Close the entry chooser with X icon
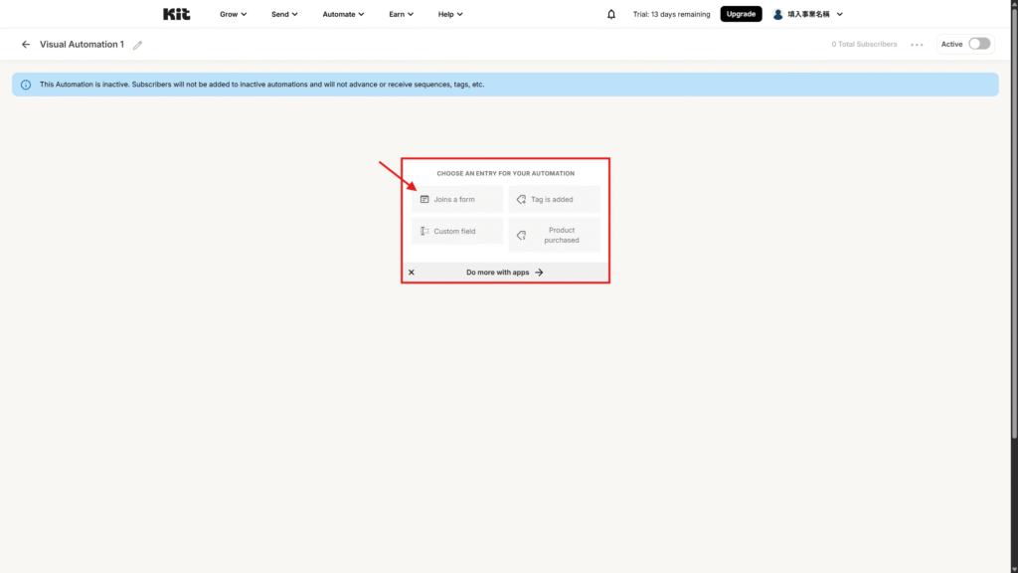Image resolution: width=1018 pixels, height=573 pixels. coord(412,273)
